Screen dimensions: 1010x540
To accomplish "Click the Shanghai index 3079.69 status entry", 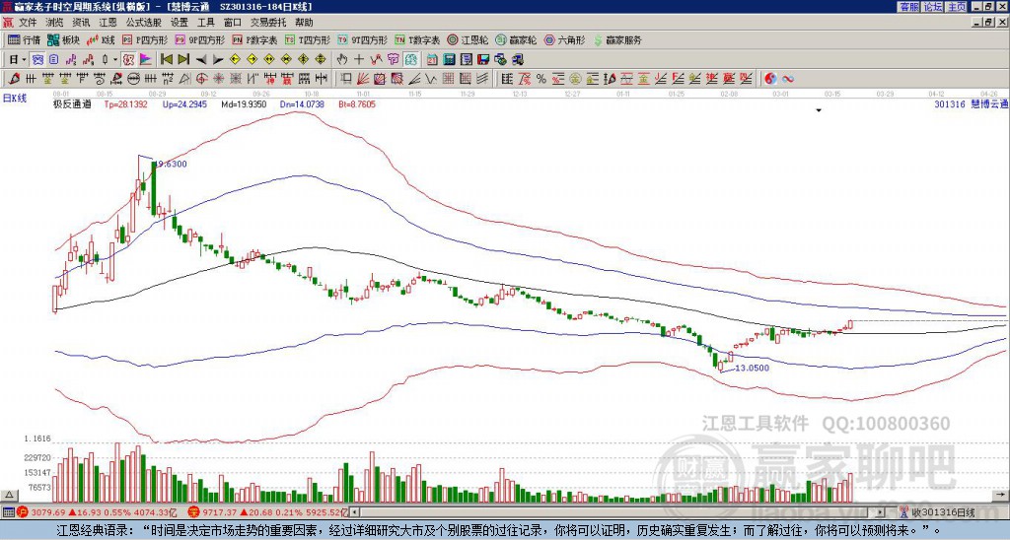I will pyautogui.click(x=97, y=513).
